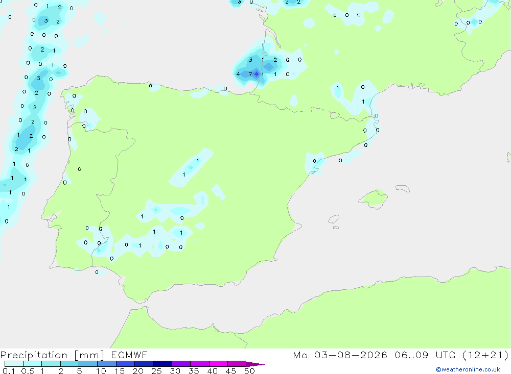Click the 10–15 mm blue legend swatch
Viewport: 511px width, 374px height.
[107, 364]
